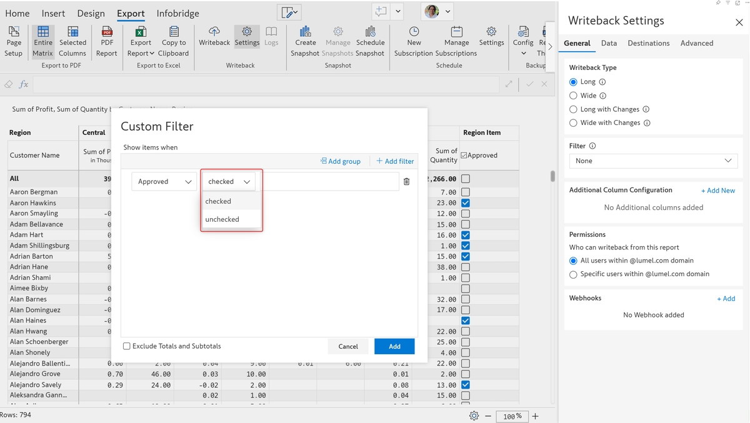Click the PDF Report icon
The height and width of the screenshot is (423, 750).
(x=107, y=32)
